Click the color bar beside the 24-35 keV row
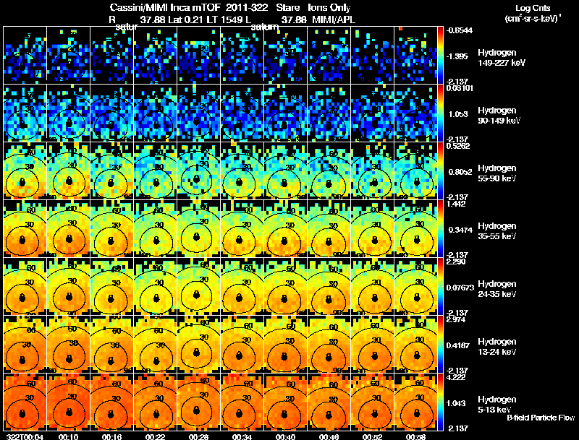Screen dimensions: 579x440 441,287
